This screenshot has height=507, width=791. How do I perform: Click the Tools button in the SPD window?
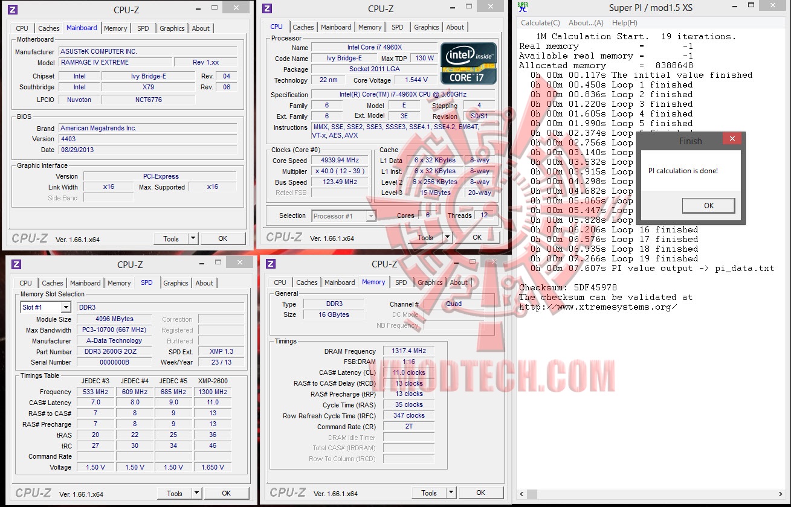[x=175, y=493]
